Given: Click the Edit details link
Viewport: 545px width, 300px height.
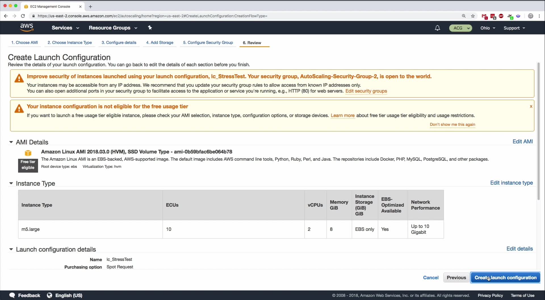Looking at the screenshot, I should (519, 249).
